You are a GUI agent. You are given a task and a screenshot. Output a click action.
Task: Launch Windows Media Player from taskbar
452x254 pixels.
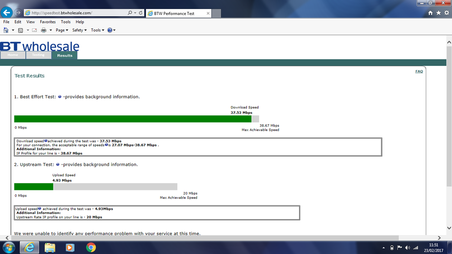pyautogui.click(x=70, y=248)
